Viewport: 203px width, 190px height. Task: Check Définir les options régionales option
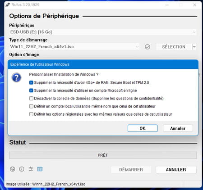point(31,114)
